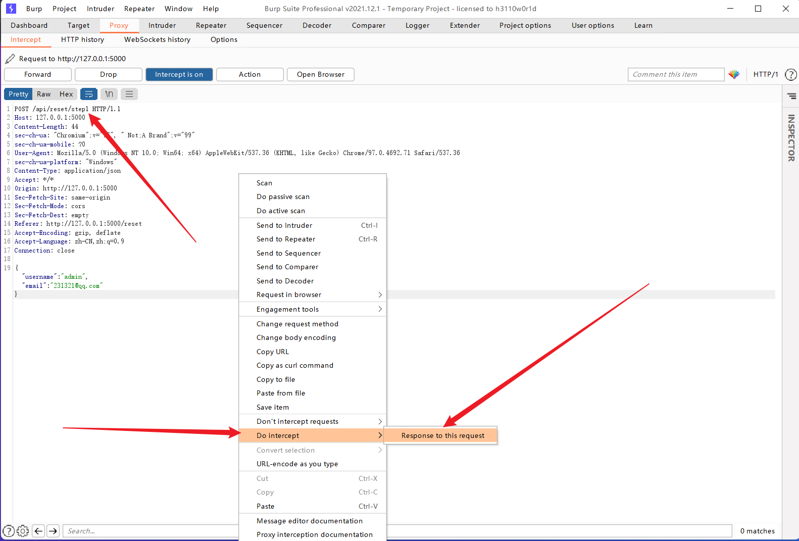
Task: Open the Inspector panel layout icon
Action: point(791,95)
